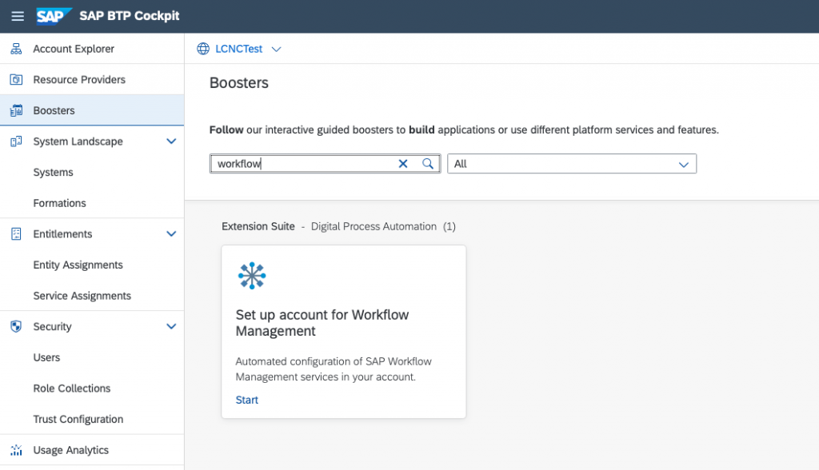Click the Workflow Management snowflake icon
This screenshot has height=470, width=819.
[252, 275]
